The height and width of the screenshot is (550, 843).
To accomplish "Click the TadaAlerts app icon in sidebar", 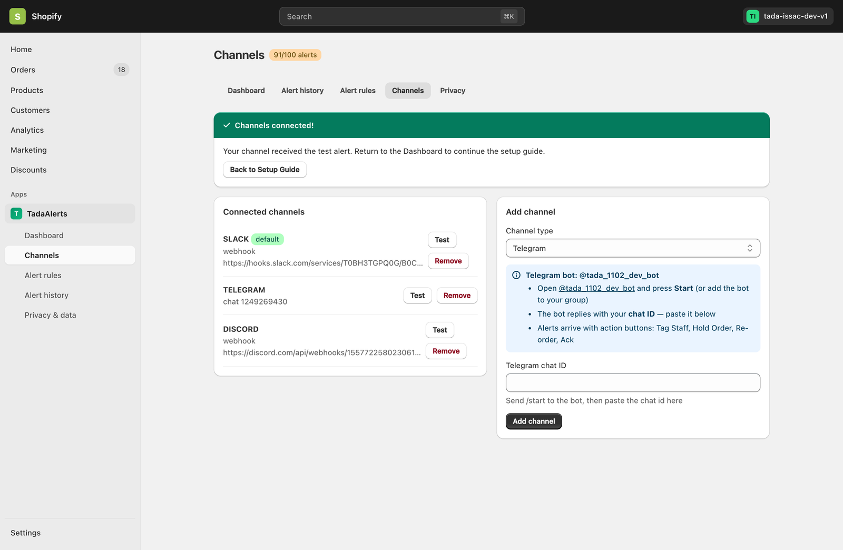I will coord(16,213).
